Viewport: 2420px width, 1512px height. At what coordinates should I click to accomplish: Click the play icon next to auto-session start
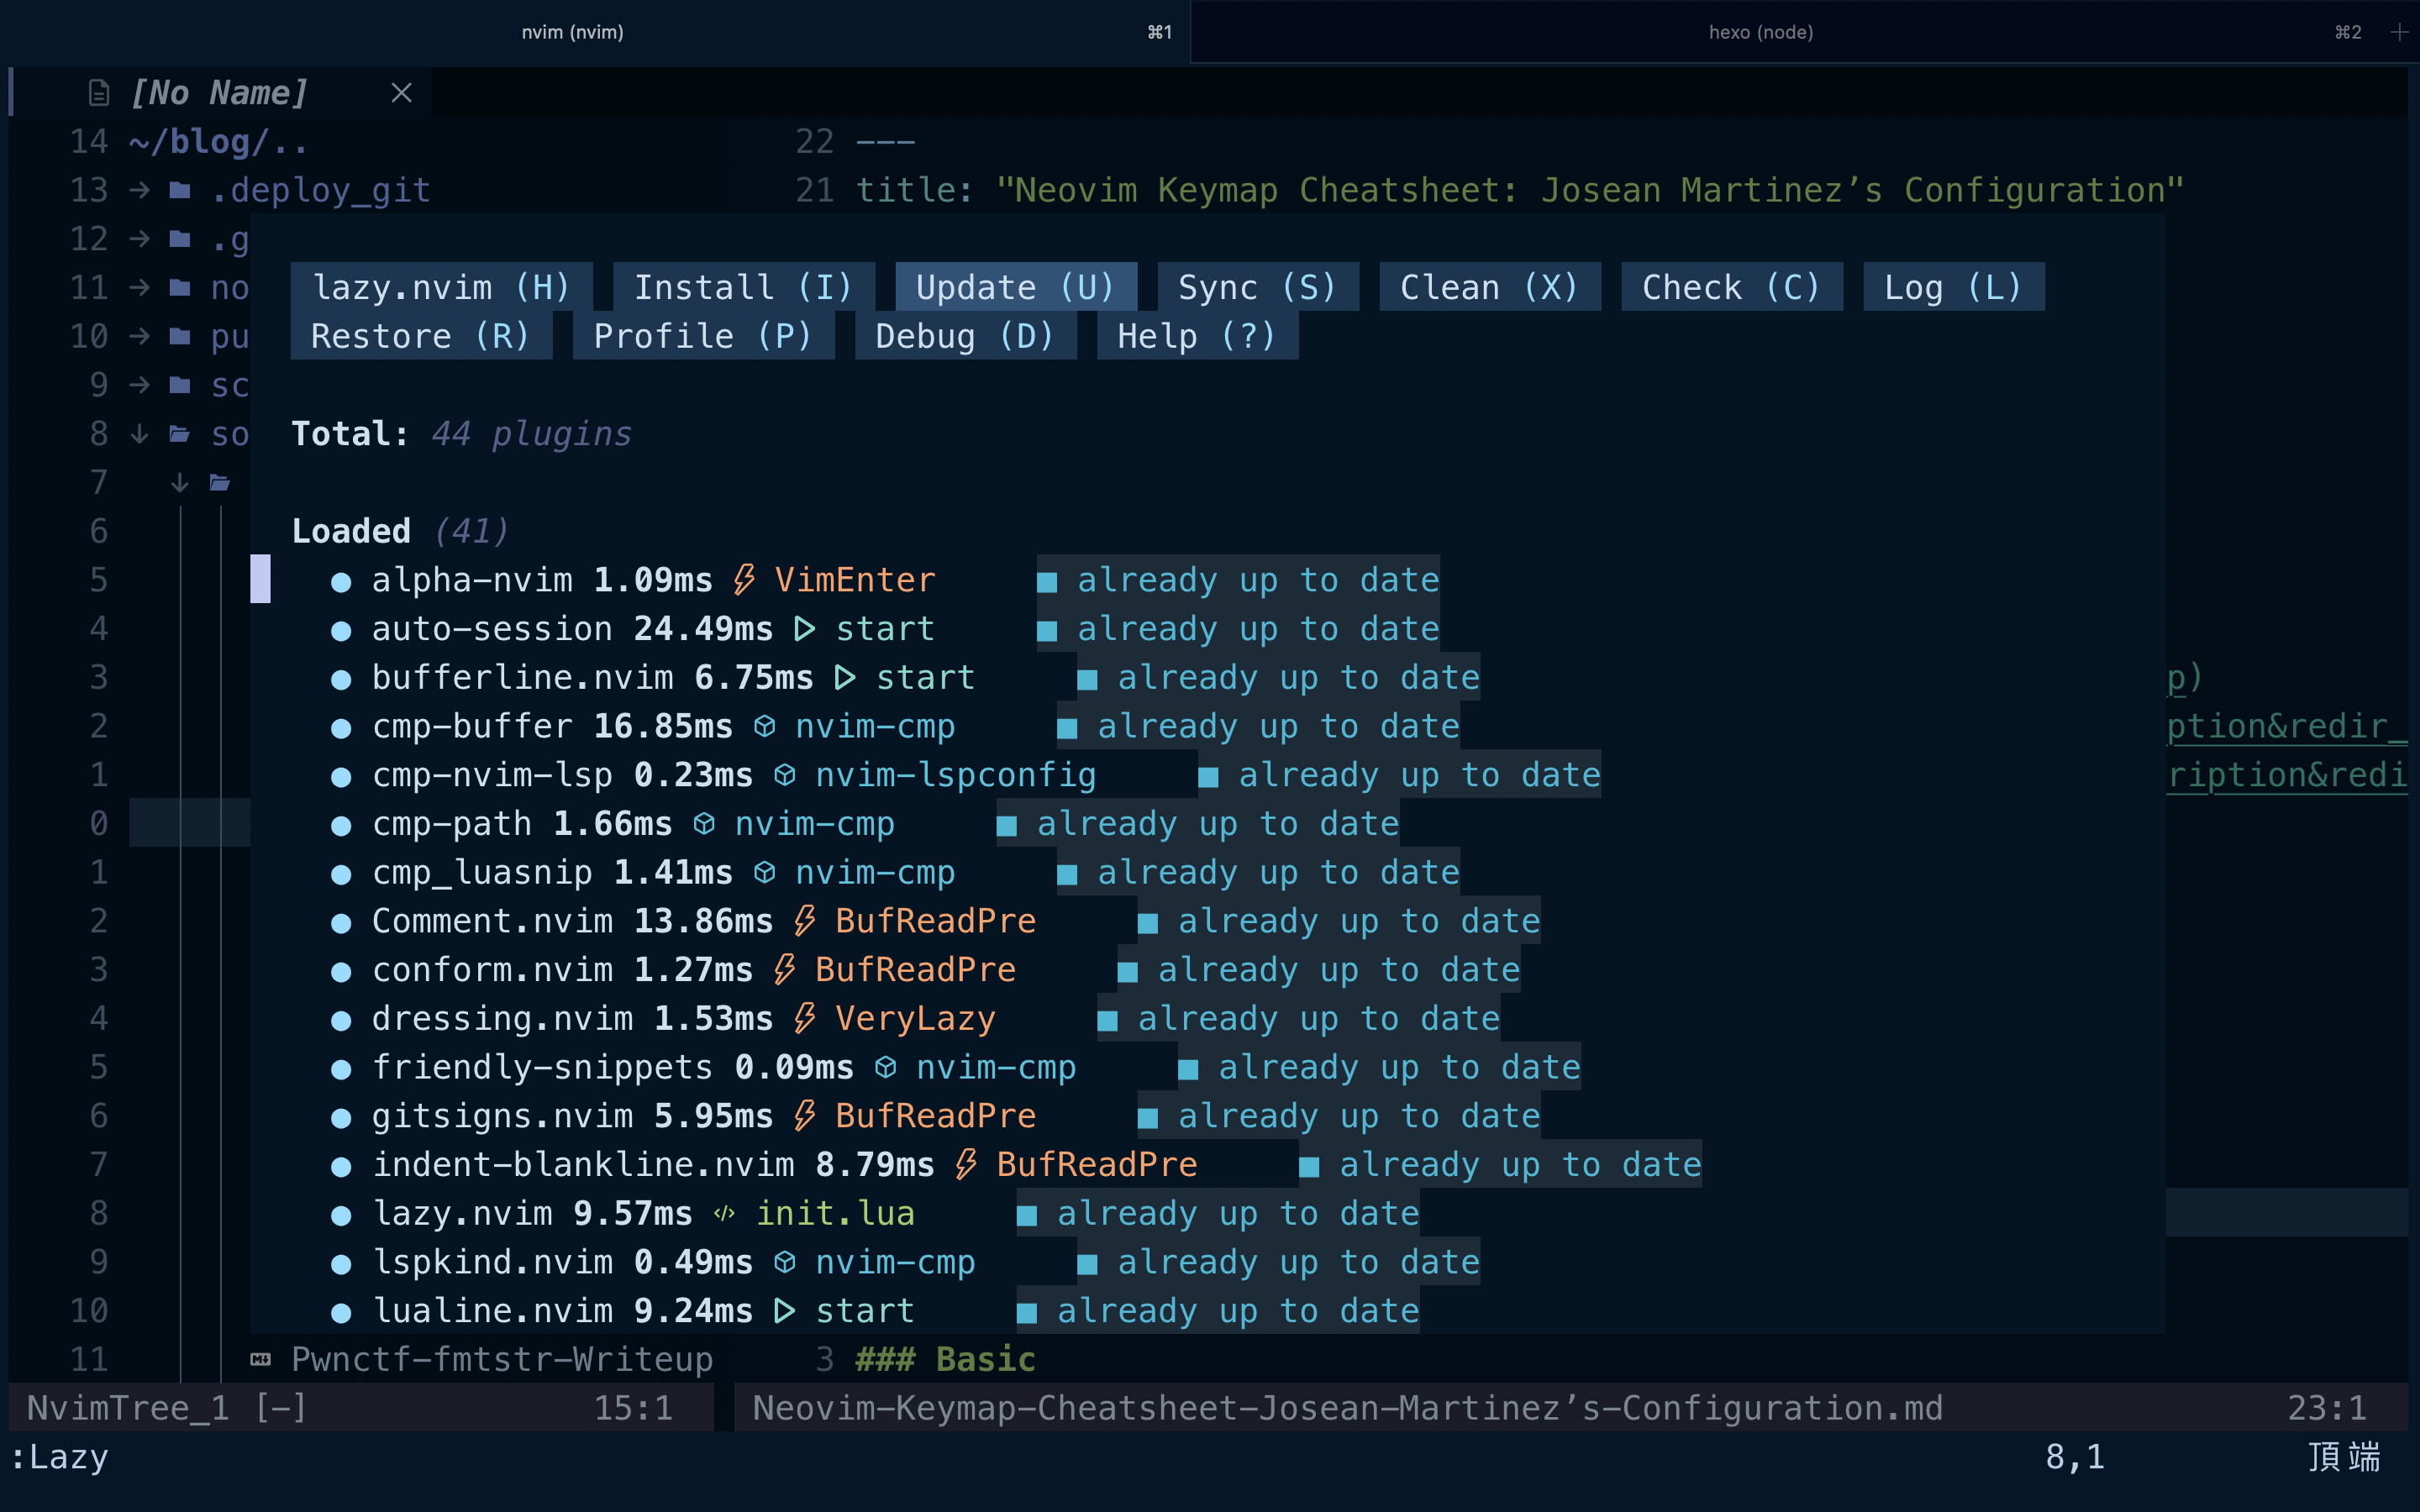pos(804,629)
